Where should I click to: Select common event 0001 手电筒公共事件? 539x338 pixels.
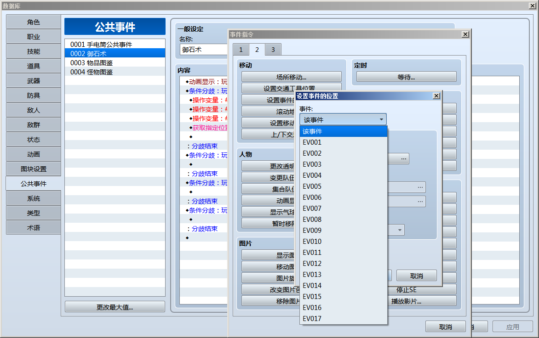pos(115,44)
